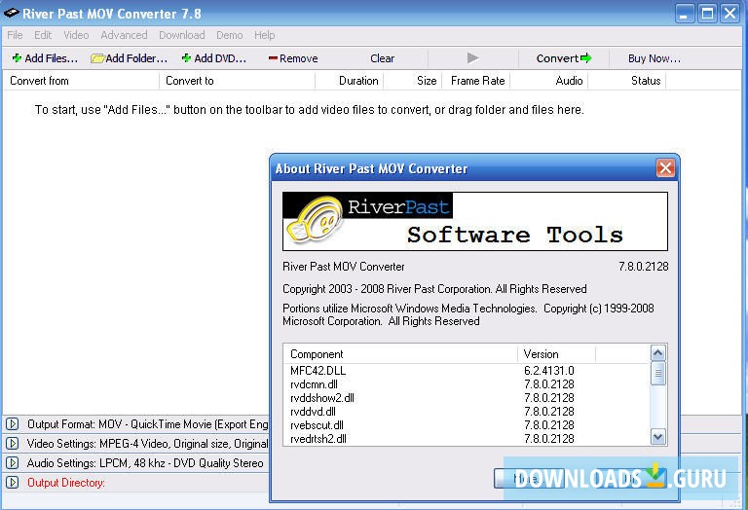
Task: Click the Clear toolbar button
Action: click(x=382, y=58)
